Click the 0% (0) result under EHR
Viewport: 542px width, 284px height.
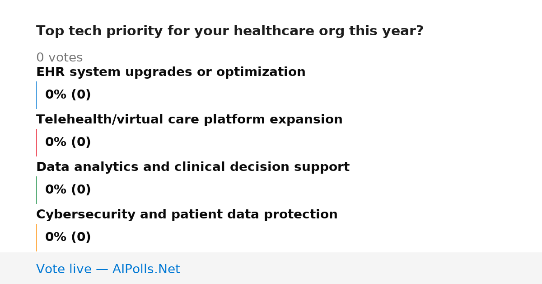click(x=68, y=95)
